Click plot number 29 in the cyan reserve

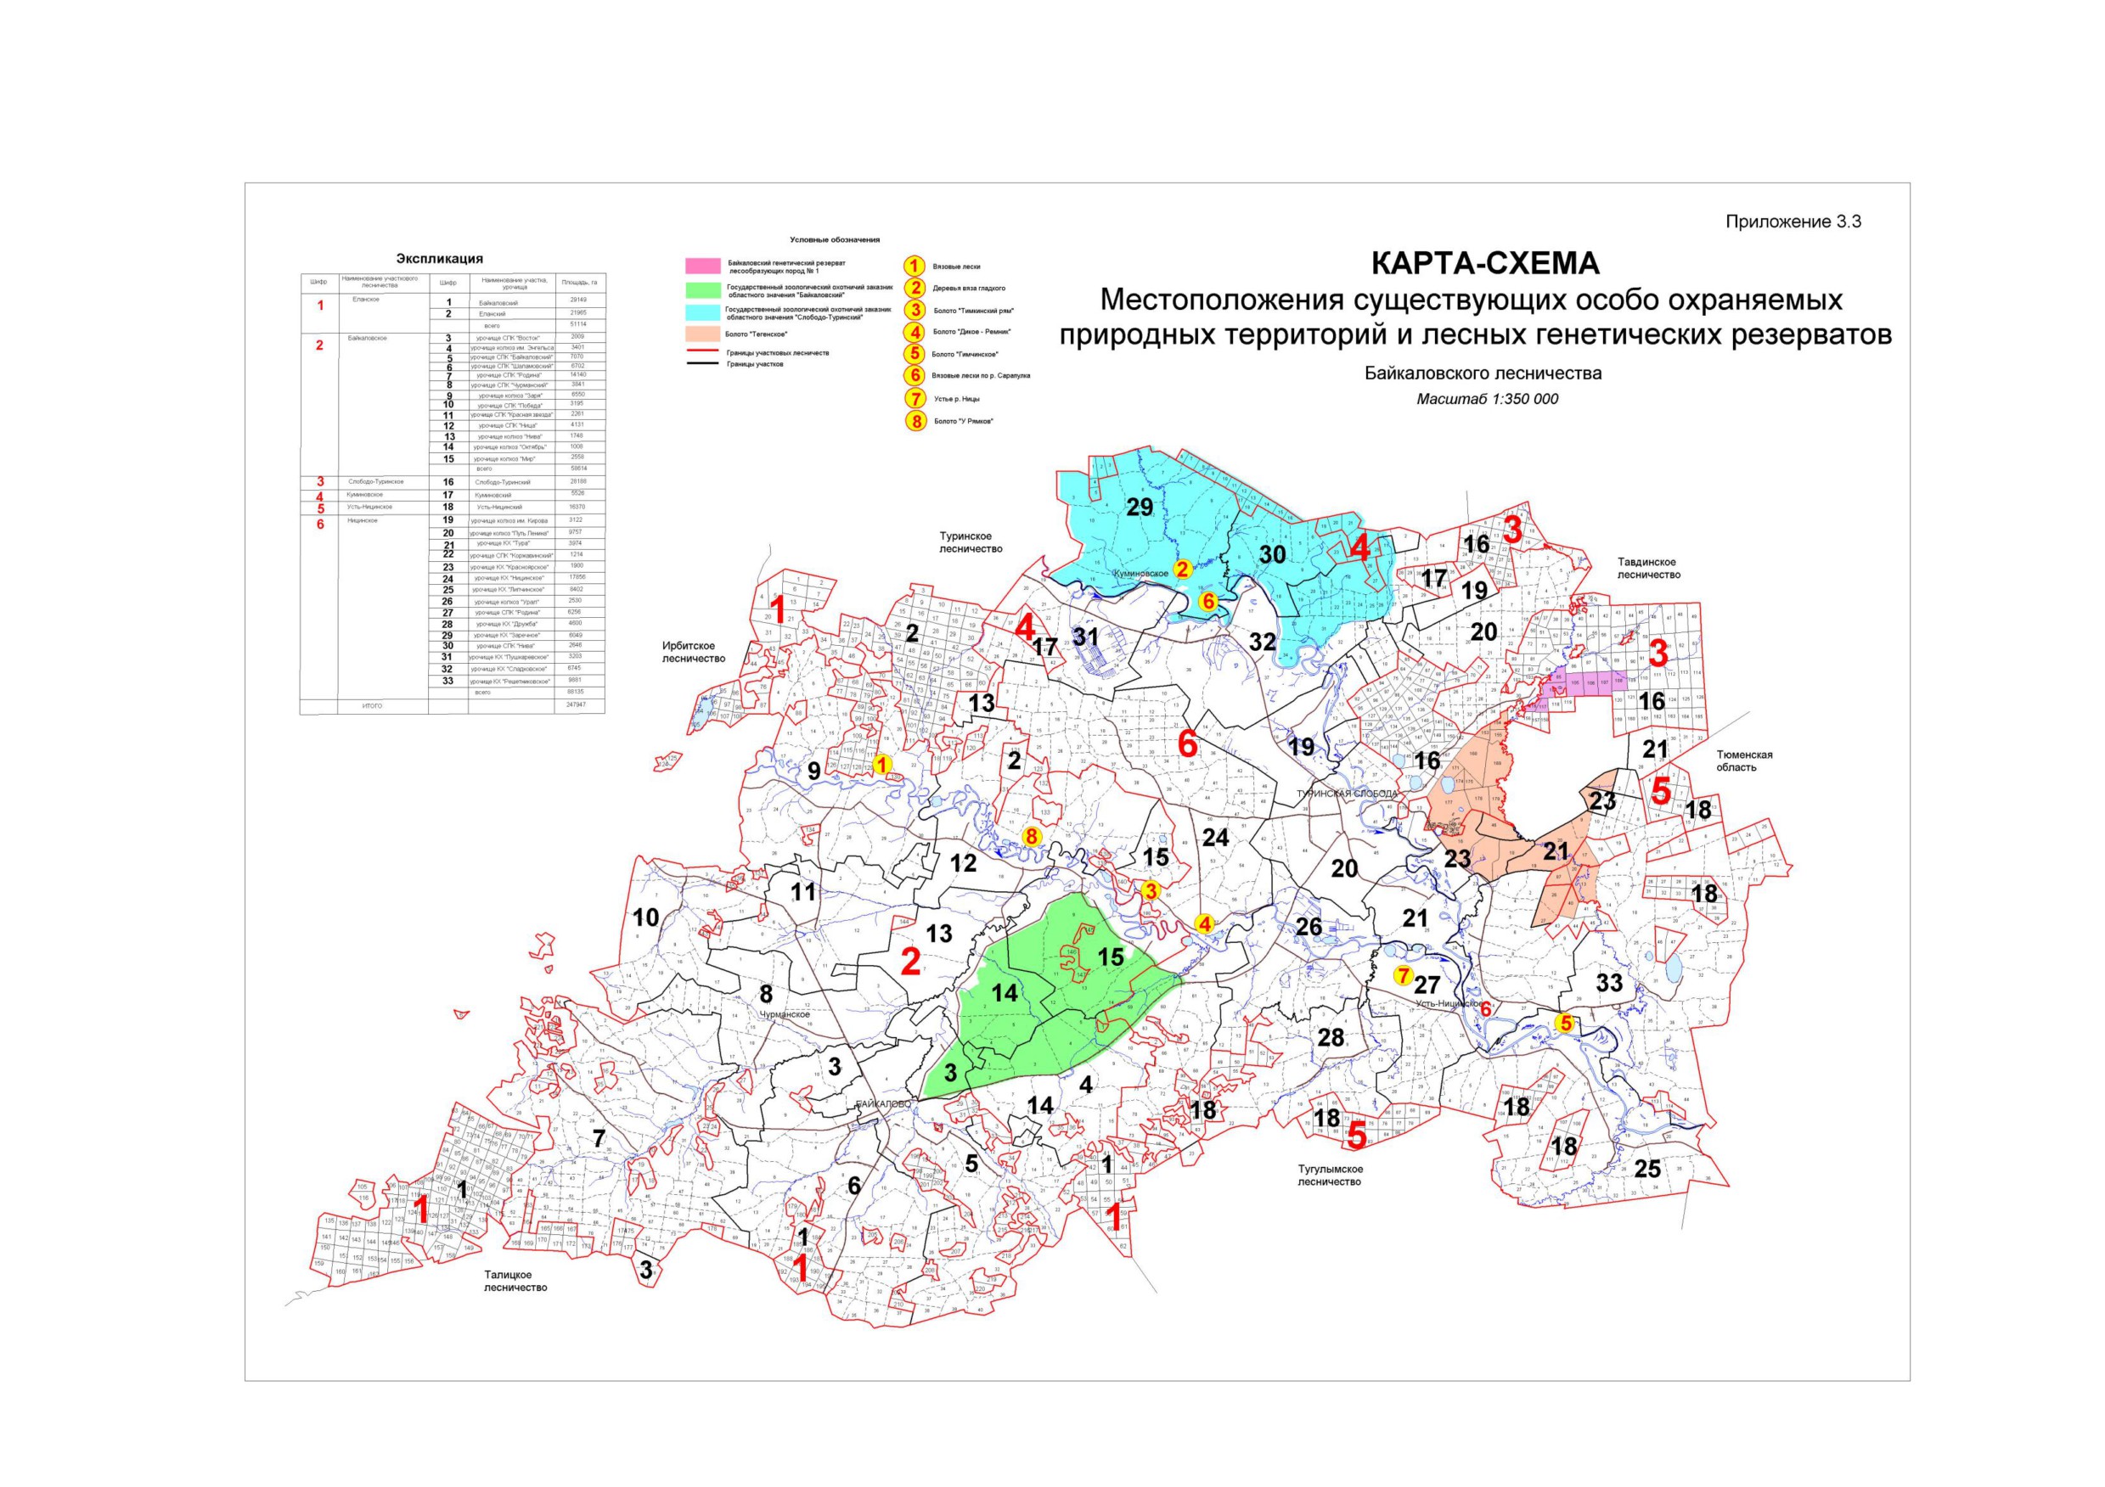point(1140,508)
